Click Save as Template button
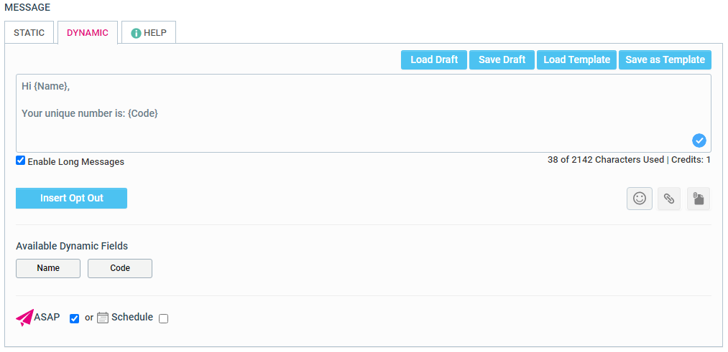The image size is (728, 352). pyautogui.click(x=665, y=60)
